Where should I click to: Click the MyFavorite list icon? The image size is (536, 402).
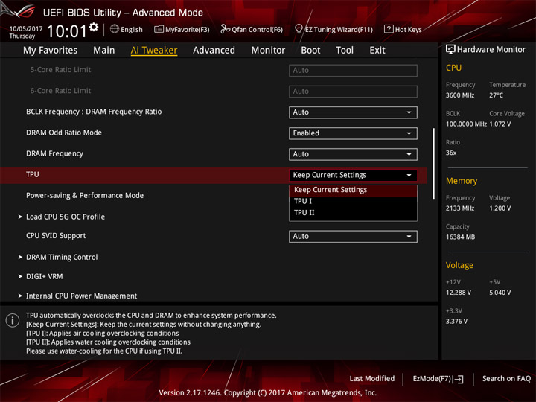pyautogui.click(x=159, y=29)
